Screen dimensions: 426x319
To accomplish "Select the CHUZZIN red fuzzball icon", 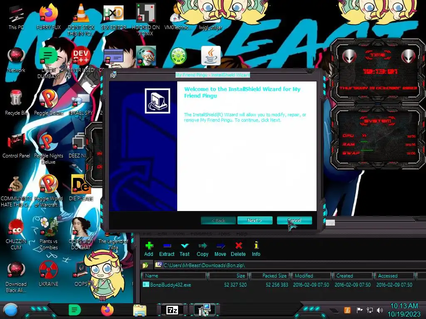I will tap(16, 234).
